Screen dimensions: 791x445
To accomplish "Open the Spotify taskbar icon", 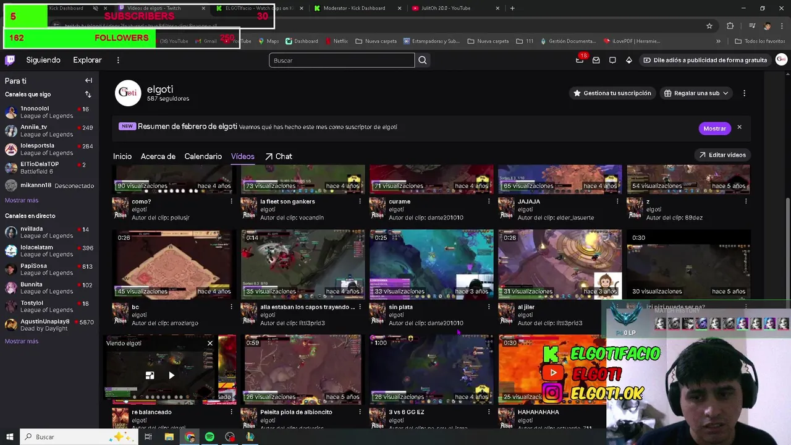I will (x=209, y=437).
